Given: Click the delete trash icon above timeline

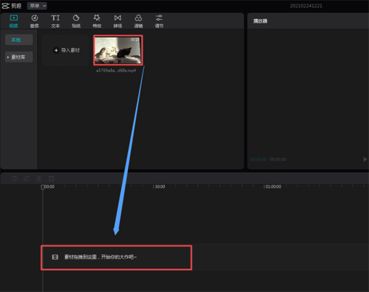Looking at the screenshot, I should click(52, 178).
